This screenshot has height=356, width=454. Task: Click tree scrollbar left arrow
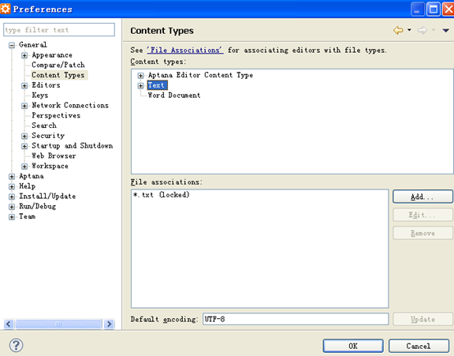(x=9, y=324)
